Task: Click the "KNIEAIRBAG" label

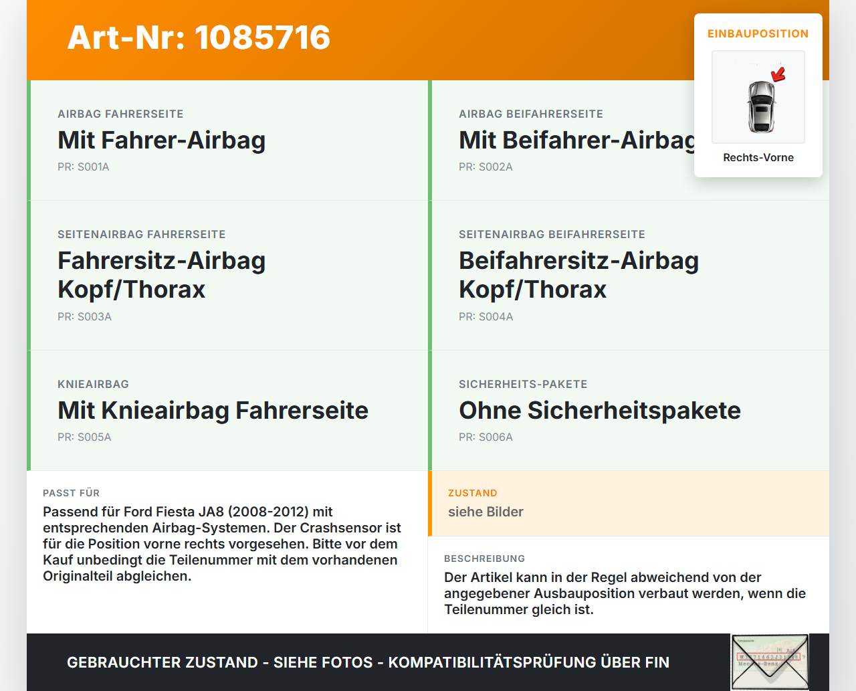Action: 94,384
